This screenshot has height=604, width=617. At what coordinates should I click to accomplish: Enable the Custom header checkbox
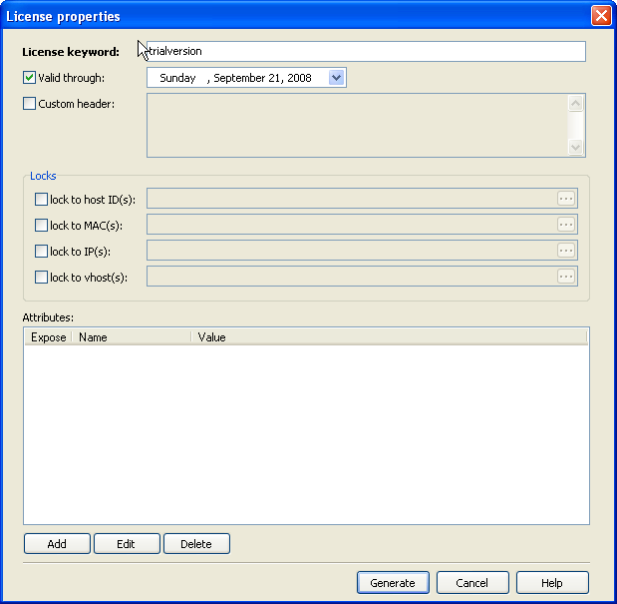tap(29, 104)
